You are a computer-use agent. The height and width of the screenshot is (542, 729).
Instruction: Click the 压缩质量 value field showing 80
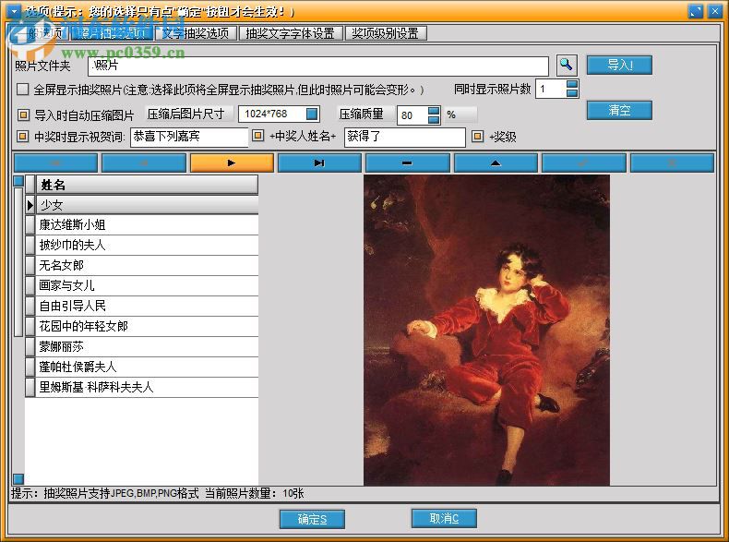(x=412, y=114)
